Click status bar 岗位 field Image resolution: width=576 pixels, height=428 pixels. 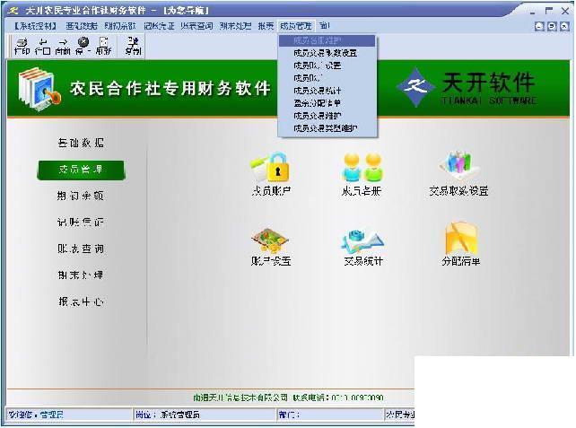205,415
